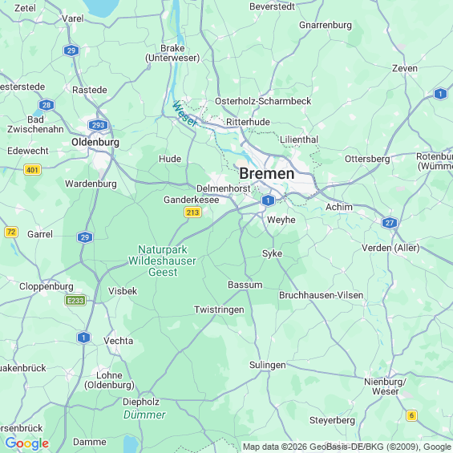Screen dimensions: 453x453
Task: Click the Osterholz-Scharmbeck town label
Action: (x=263, y=101)
